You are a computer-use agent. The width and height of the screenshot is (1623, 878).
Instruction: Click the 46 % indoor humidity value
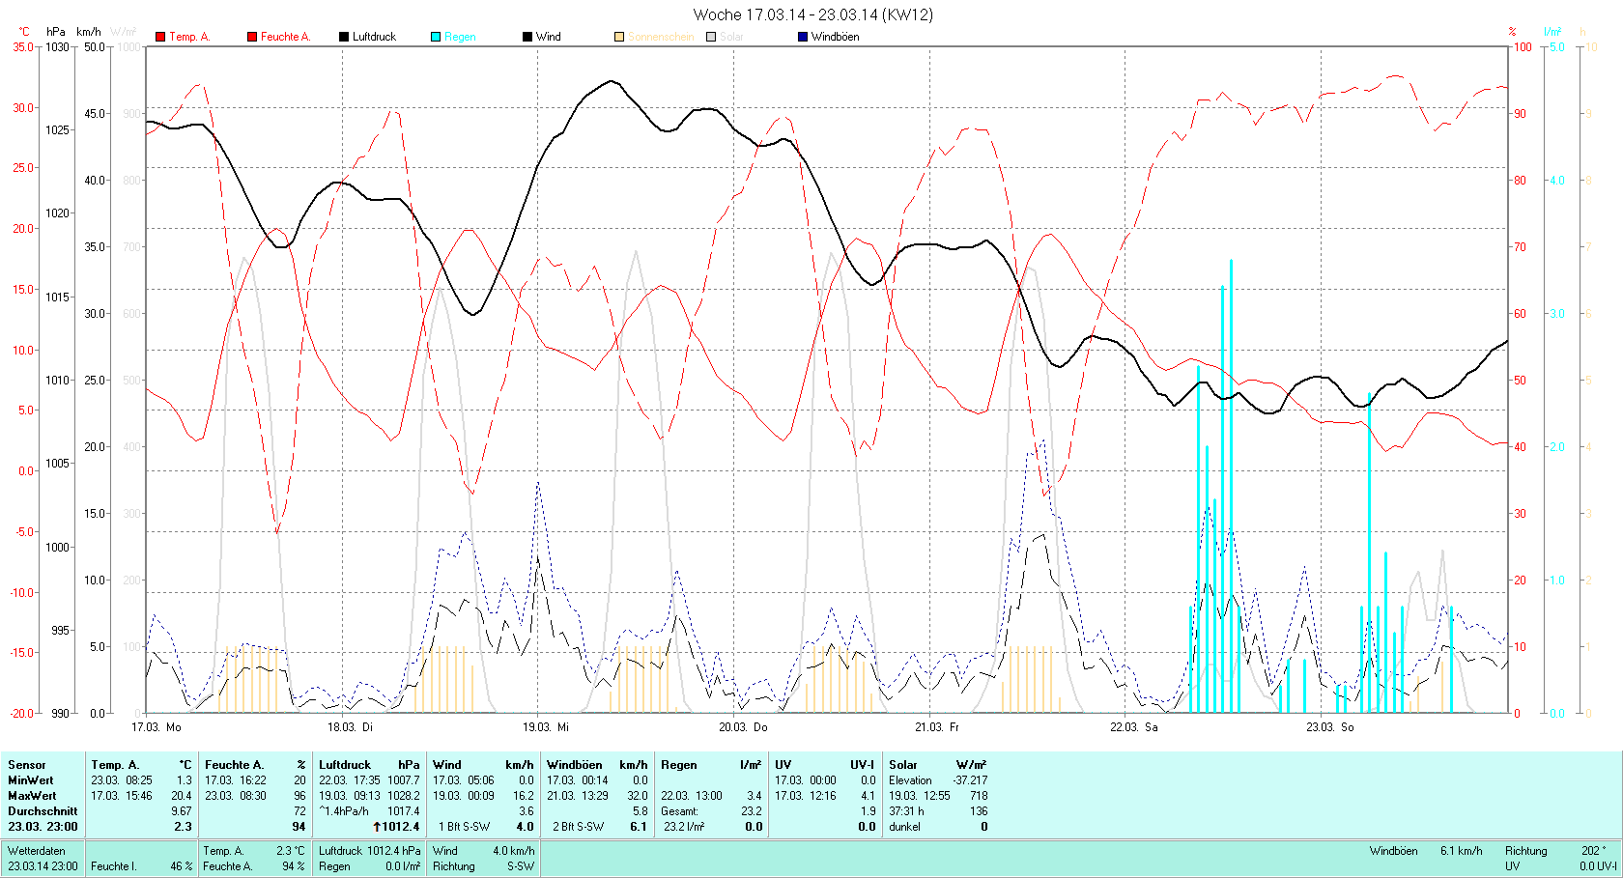182,866
